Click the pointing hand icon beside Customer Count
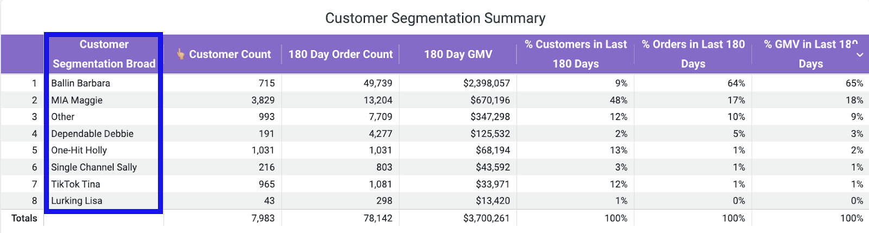 click(x=181, y=54)
